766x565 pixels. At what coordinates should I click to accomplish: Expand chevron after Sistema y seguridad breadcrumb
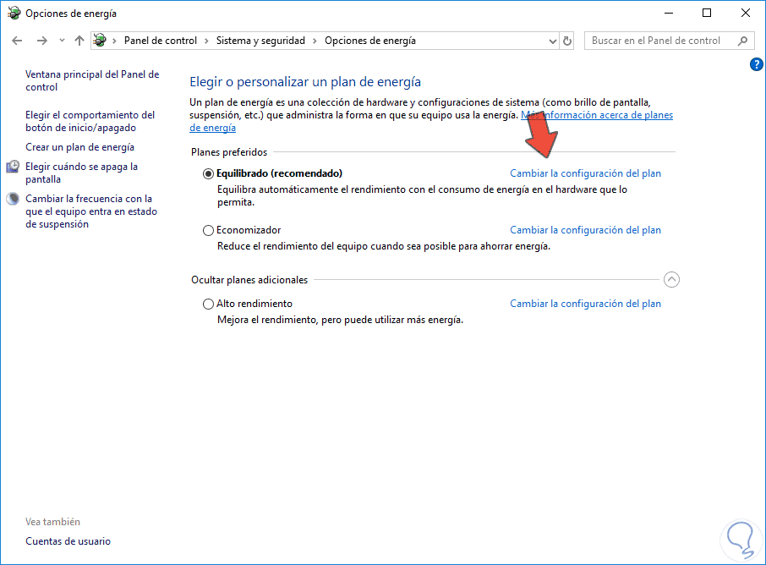[315, 41]
